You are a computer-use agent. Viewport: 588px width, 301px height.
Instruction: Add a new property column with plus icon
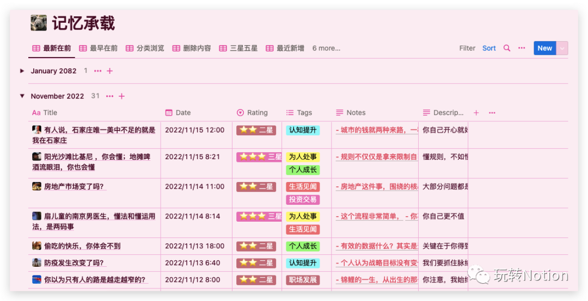[476, 113]
